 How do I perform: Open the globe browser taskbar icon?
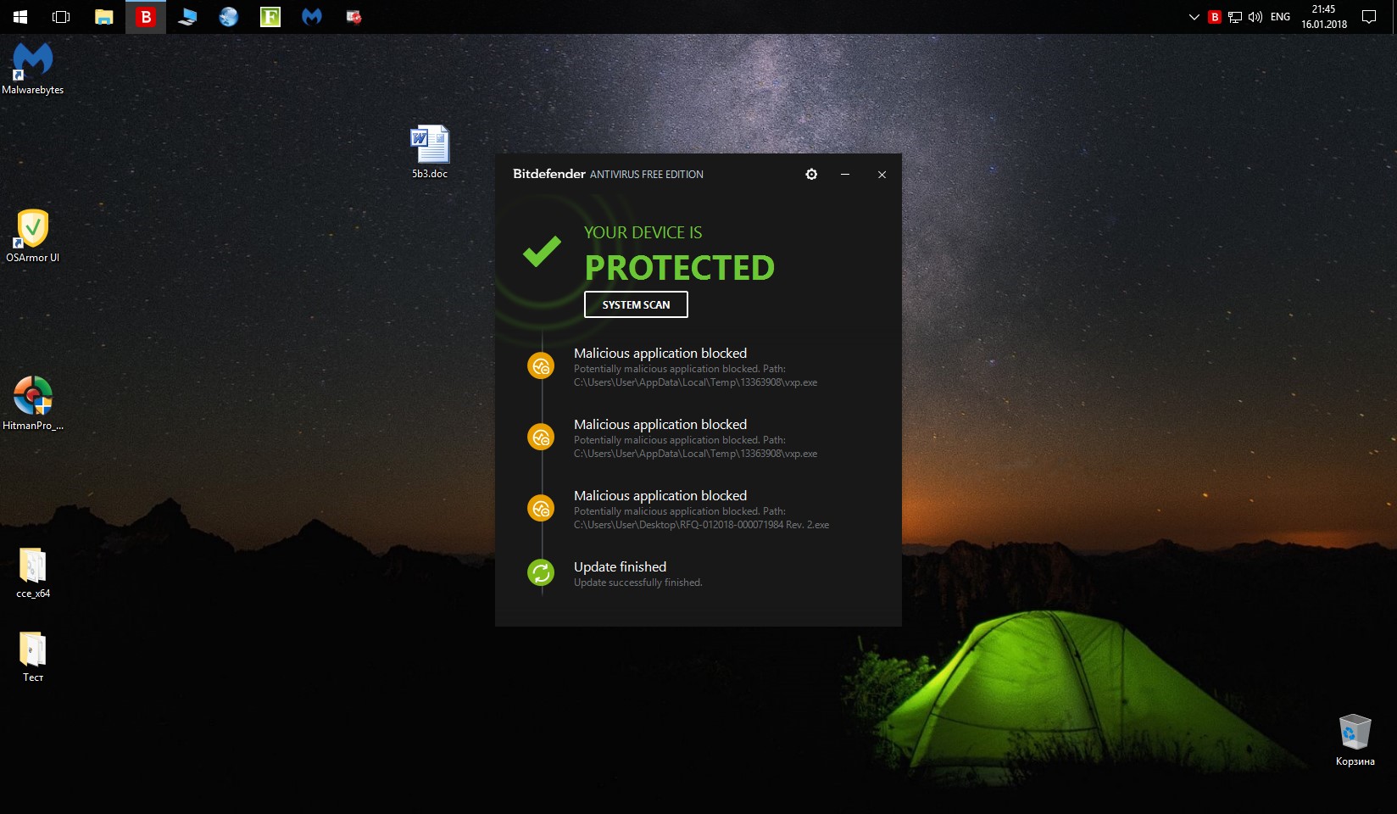tap(229, 17)
